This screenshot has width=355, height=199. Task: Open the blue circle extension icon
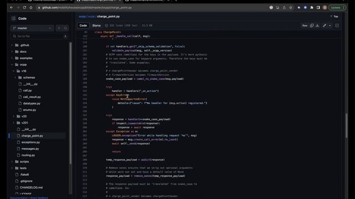[x=305, y=7]
